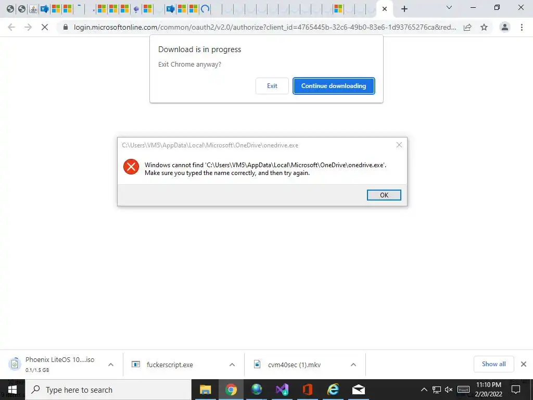Click Show all downloads

click(x=493, y=364)
